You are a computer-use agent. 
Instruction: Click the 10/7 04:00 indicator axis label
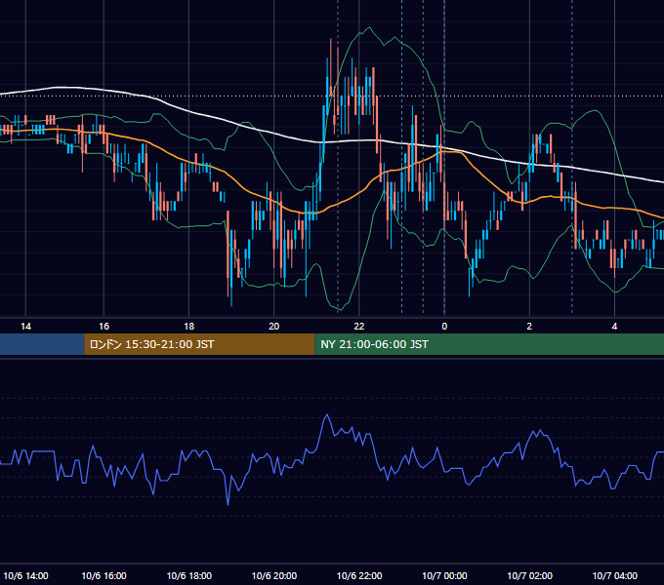coord(614,575)
